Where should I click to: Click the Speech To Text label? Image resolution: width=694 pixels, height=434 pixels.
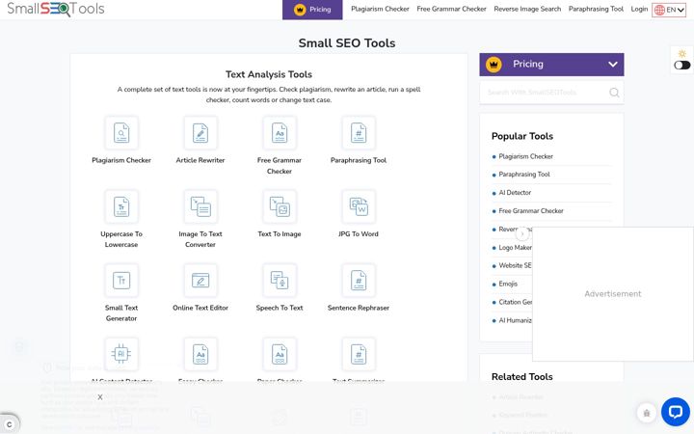[280, 308]
